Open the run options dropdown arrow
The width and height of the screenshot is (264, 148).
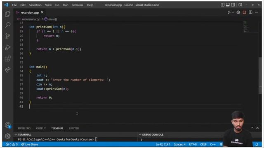pos(233,12)
